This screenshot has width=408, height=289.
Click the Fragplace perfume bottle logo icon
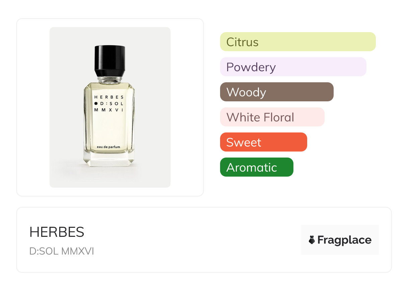tap(312, 240)
